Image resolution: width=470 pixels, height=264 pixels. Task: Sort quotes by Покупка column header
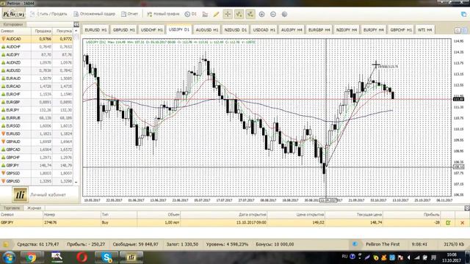[x=62, y=31]
